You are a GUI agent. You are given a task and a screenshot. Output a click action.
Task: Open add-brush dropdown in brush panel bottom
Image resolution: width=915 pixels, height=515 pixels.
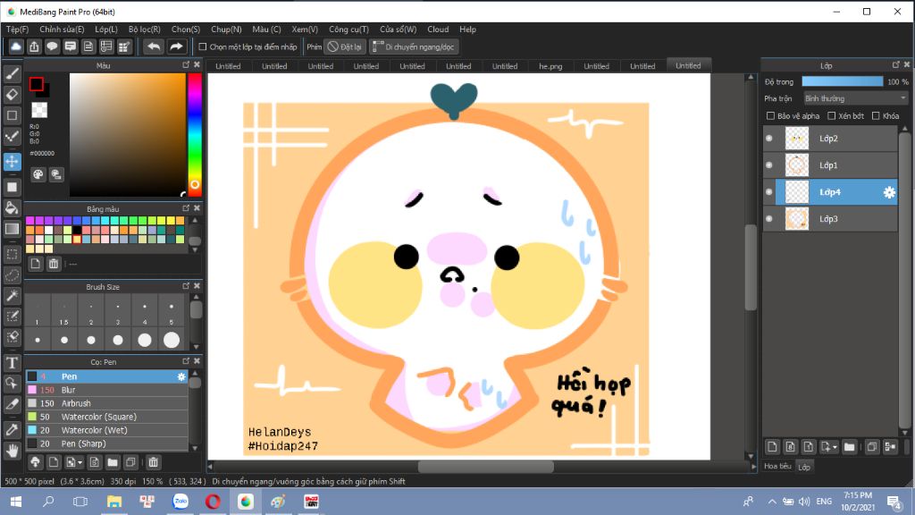[x=80, y=463]
